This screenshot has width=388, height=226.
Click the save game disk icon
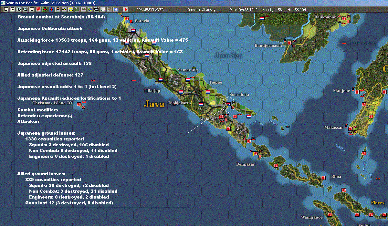tap(6, 9)
